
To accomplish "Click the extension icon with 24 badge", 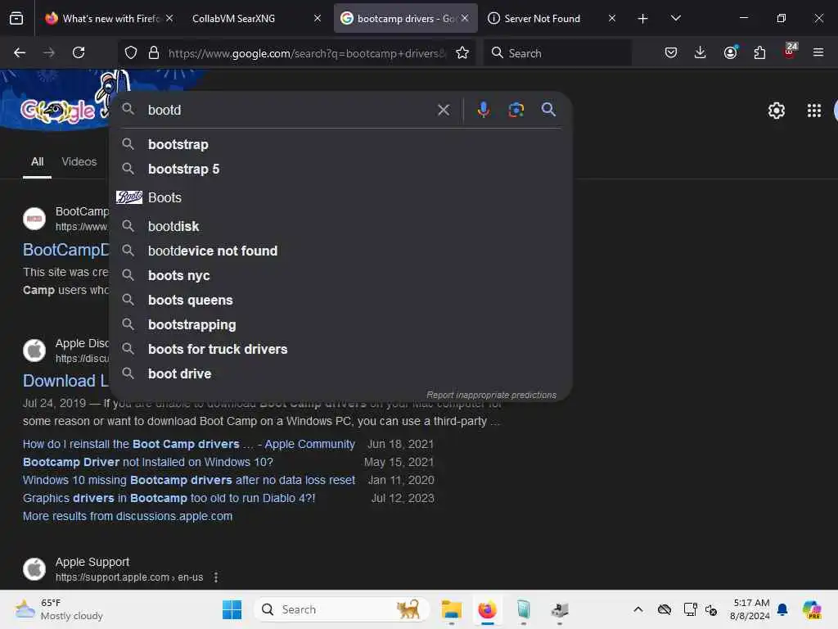I will coord(790,52).
